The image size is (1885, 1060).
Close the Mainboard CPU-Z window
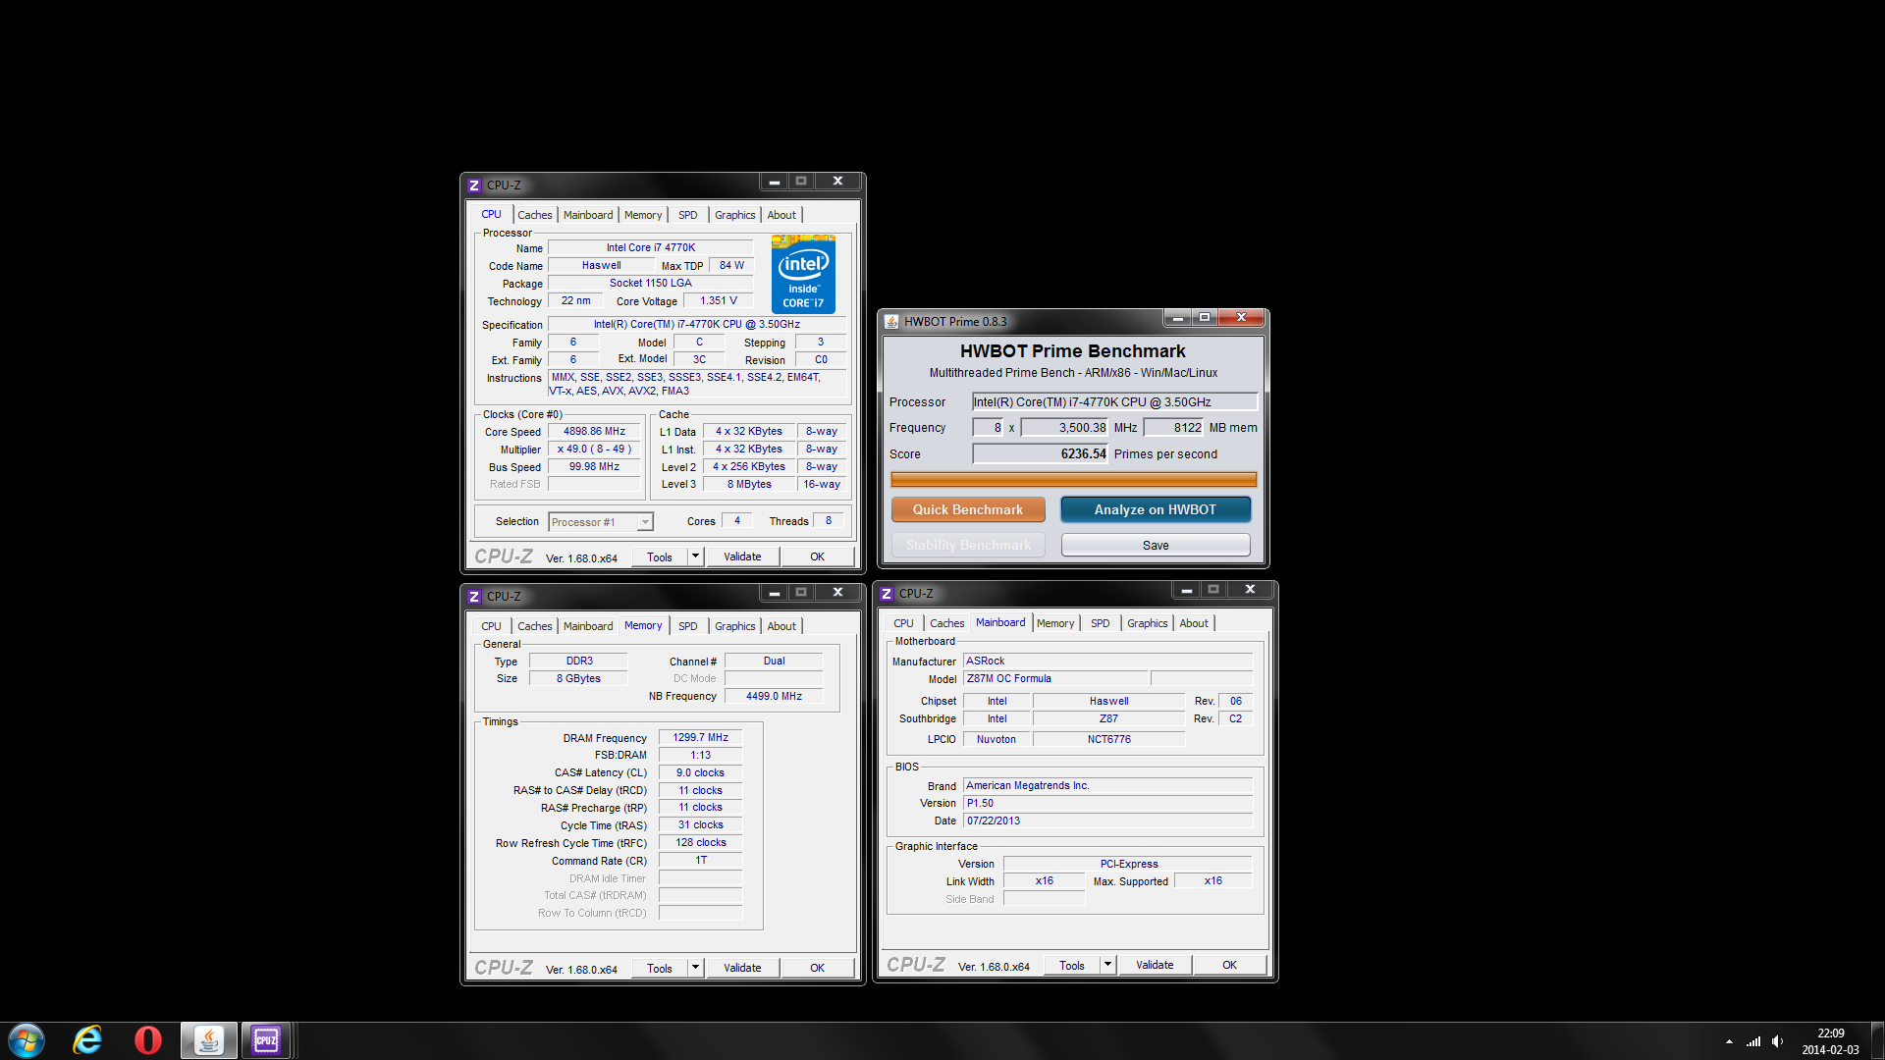click(x=1250, y=590)
